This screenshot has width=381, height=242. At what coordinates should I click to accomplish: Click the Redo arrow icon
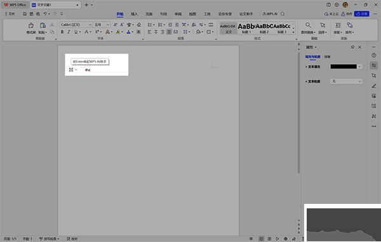coord(55,14)
